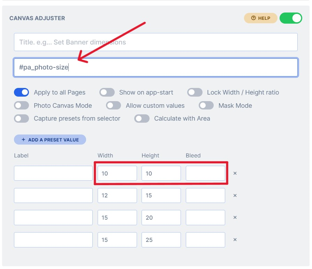Focus the #pa_photo-size selector field

(x=156, y=67)
